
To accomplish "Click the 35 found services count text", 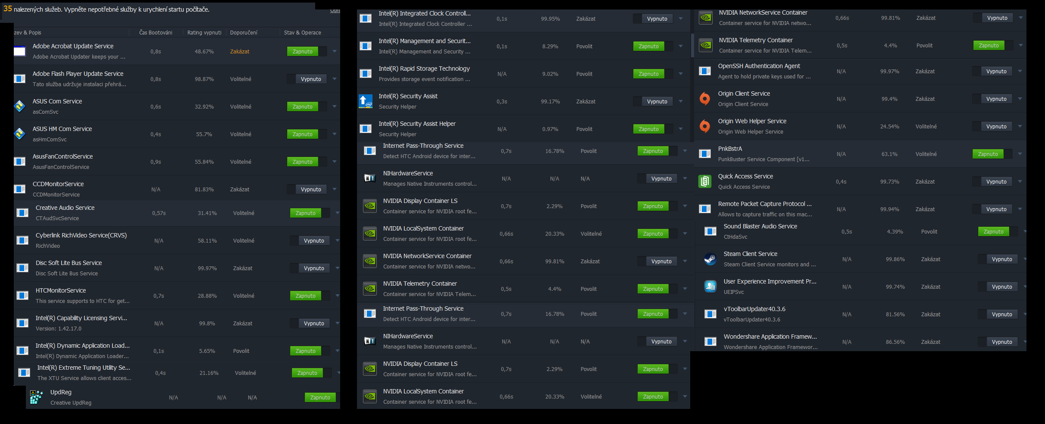I will pos(106,9).
